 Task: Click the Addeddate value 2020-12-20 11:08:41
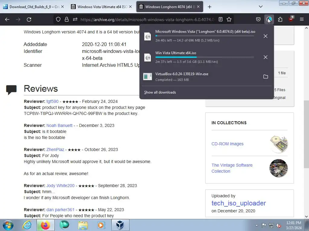tap(104, 45)
